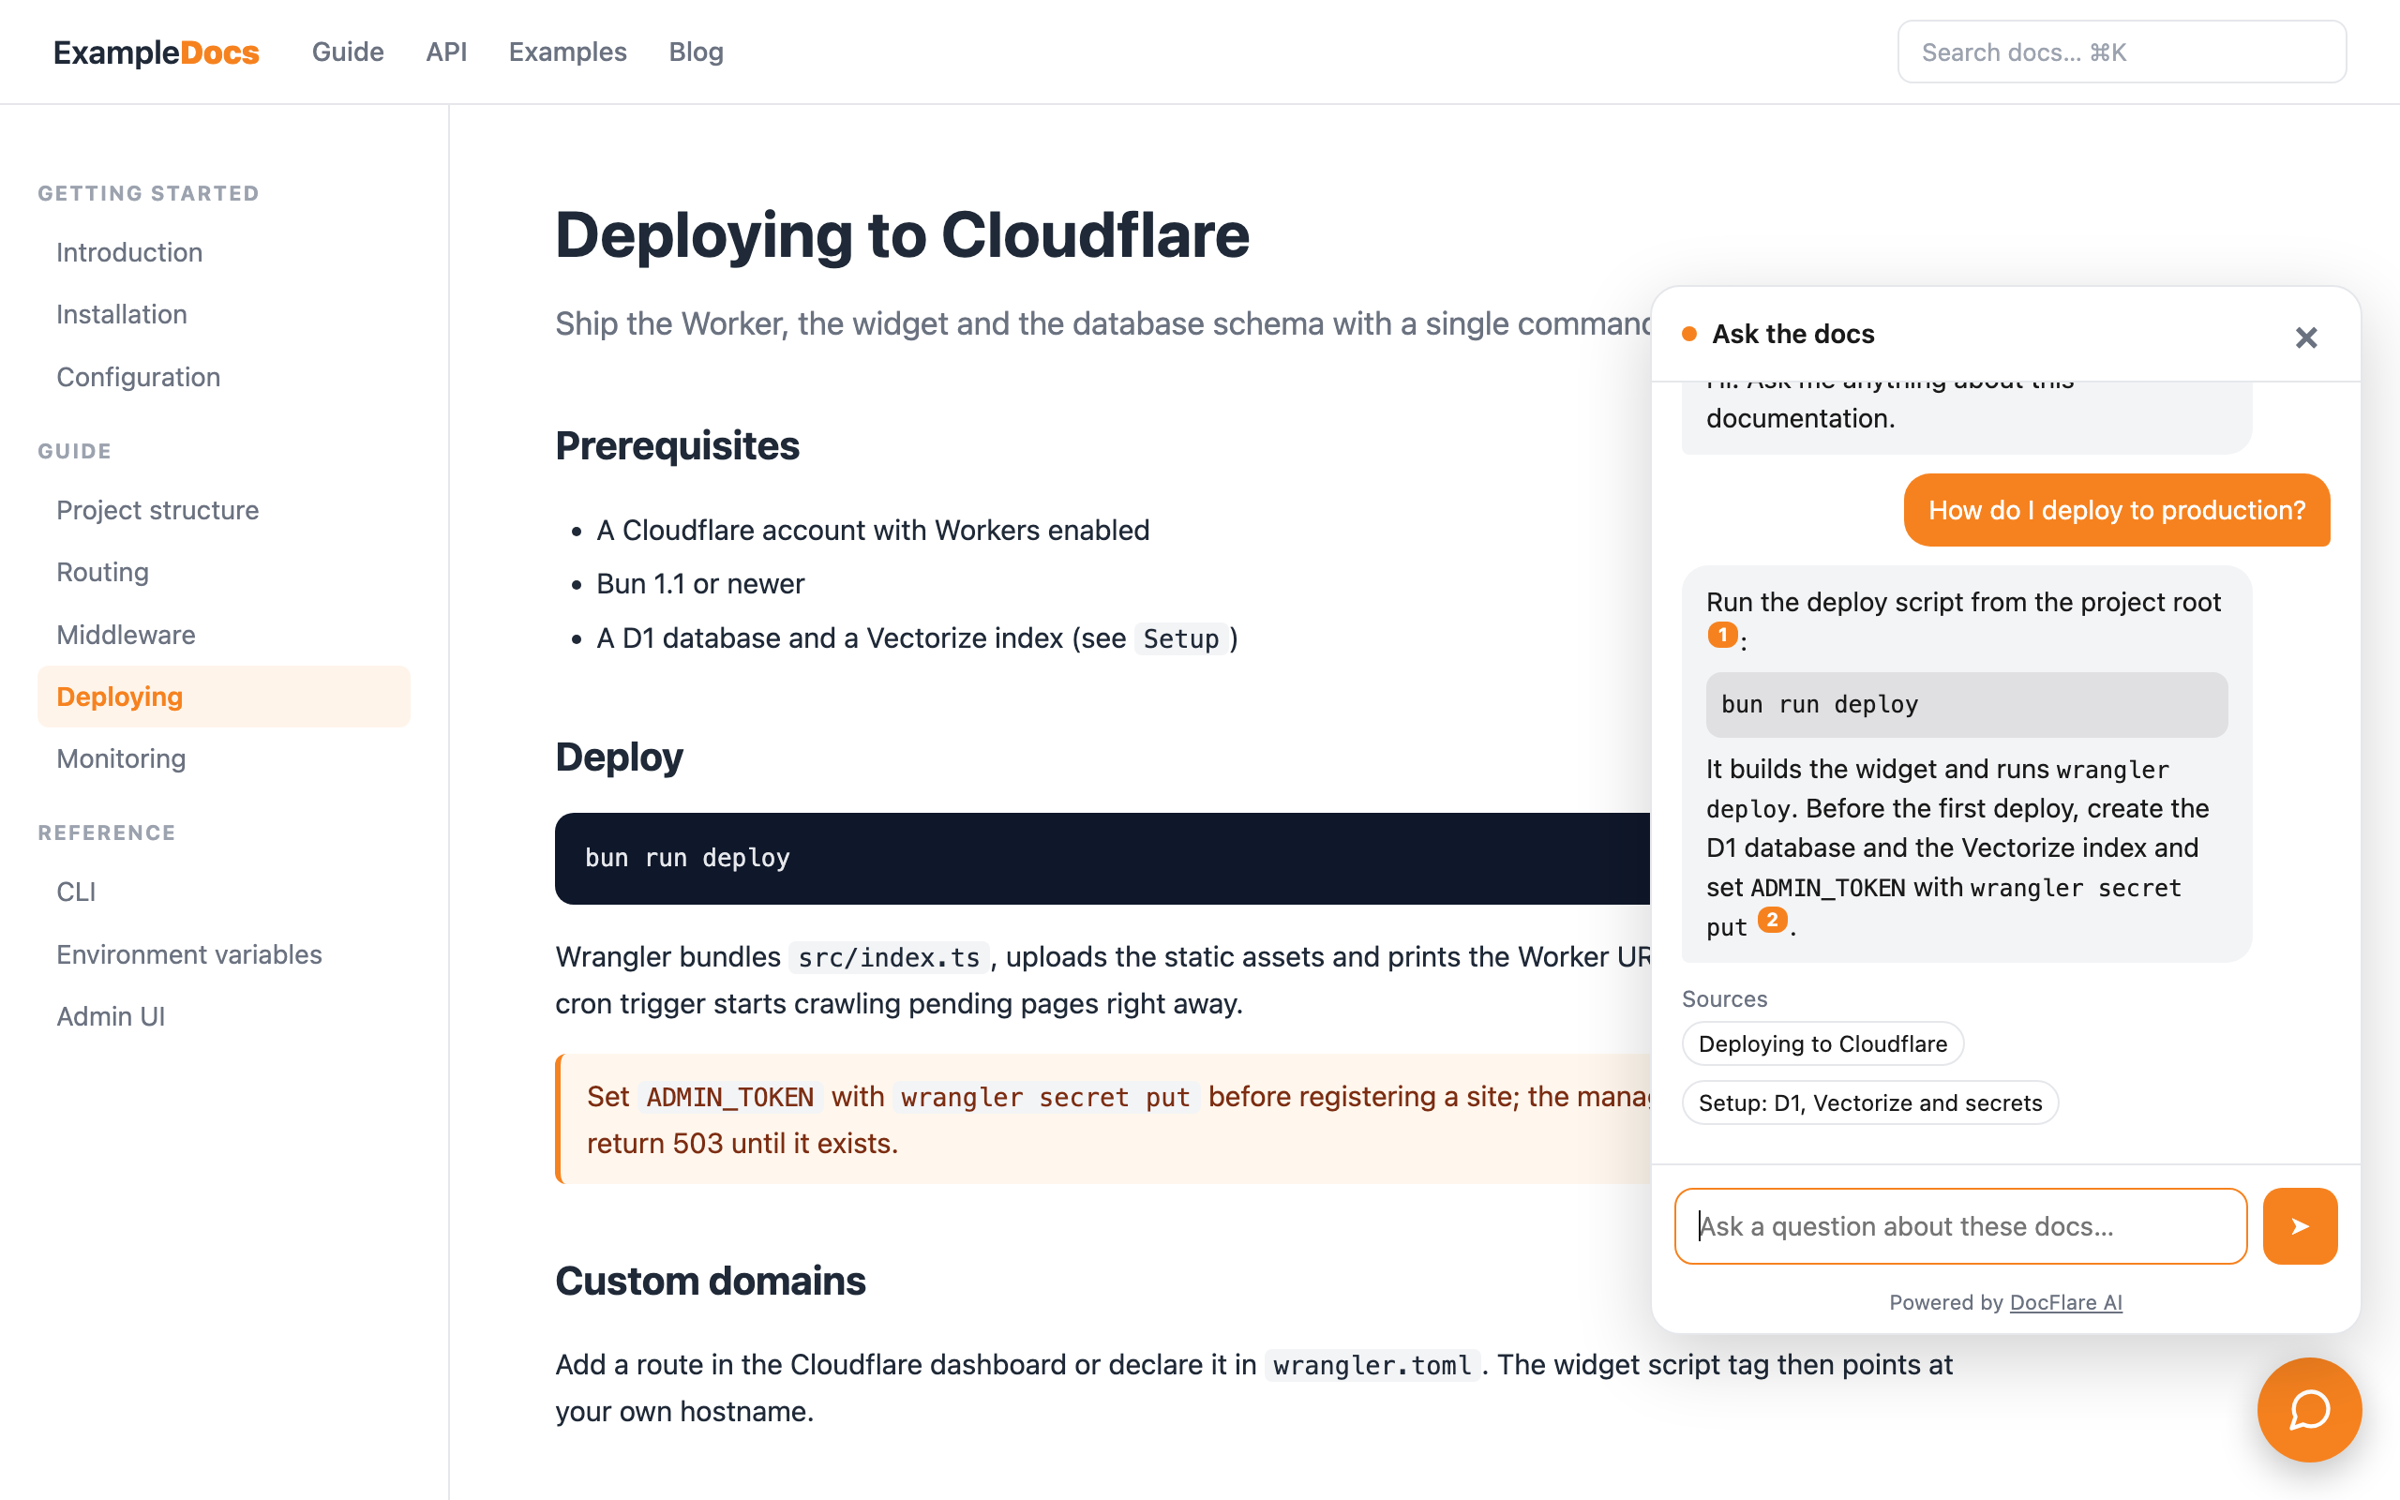Click the Sources label in chat
The width and height of the screenshot is (2400, 1500).
[1724, 999]
